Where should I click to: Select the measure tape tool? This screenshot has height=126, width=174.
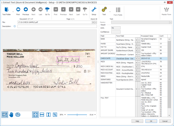tap(18, 114)
